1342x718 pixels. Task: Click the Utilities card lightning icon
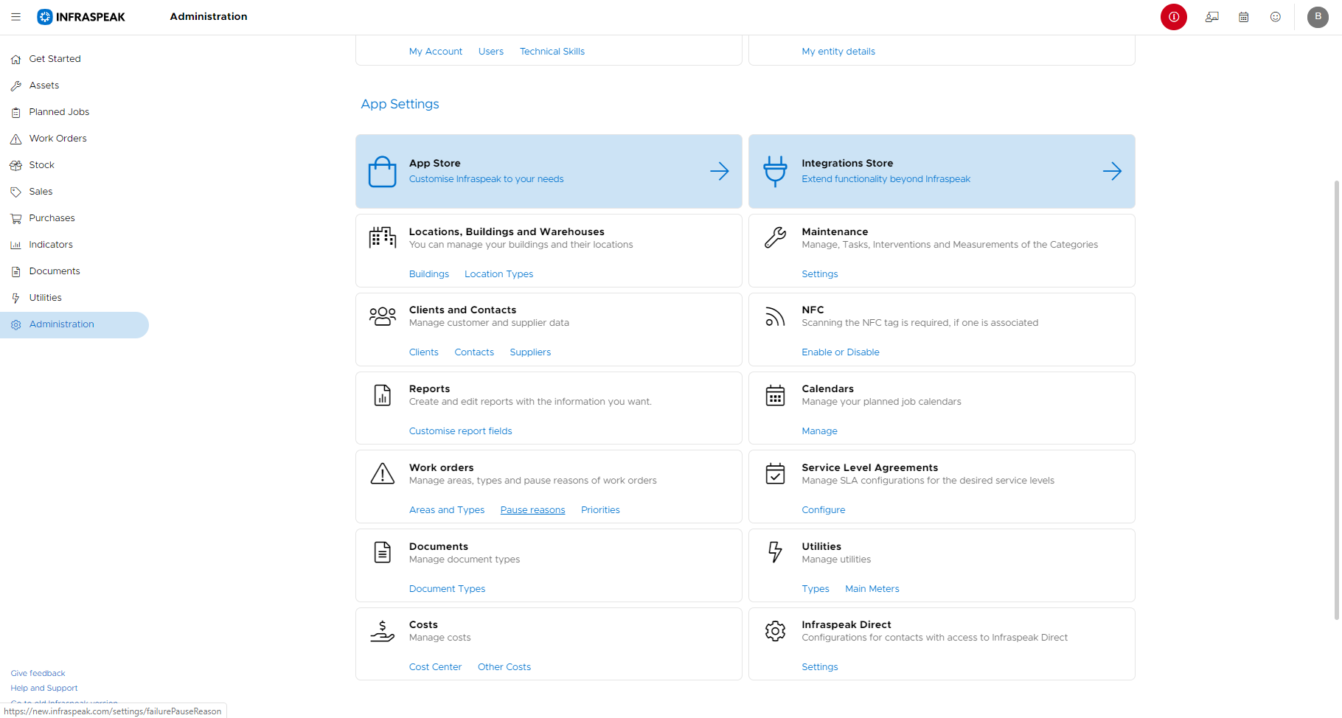(x=775, y=552)
